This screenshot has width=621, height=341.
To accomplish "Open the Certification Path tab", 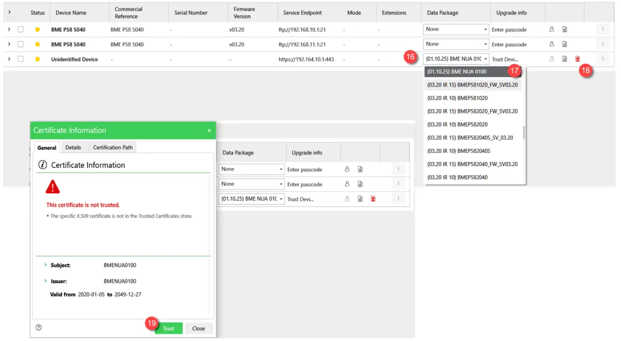I will click(113, 148).
